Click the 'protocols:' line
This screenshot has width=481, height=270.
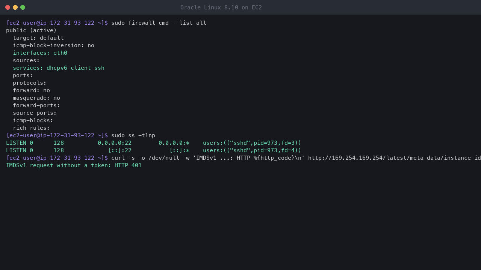coord(30,83)
